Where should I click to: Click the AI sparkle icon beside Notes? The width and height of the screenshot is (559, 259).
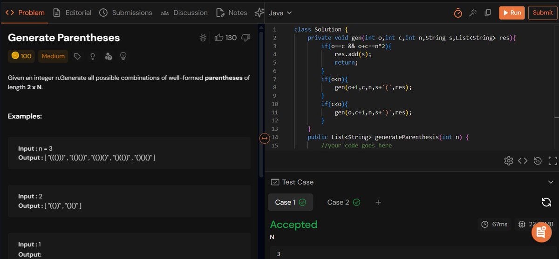(x=259, y=13)
